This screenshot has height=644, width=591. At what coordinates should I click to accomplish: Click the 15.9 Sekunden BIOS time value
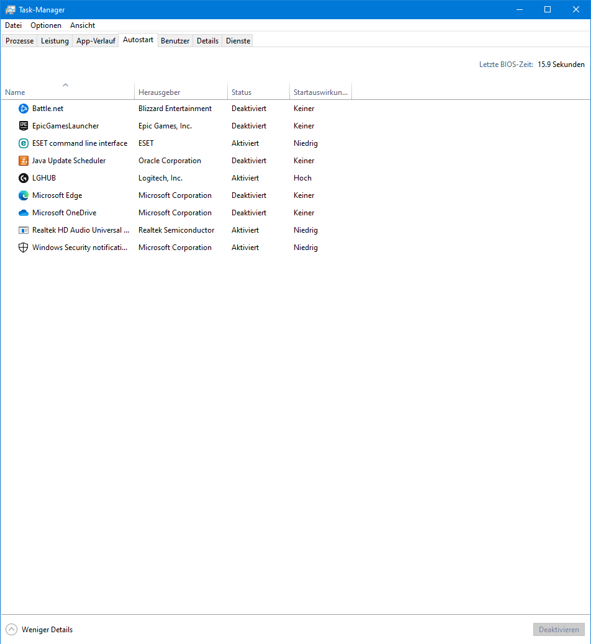tap(561, 65)
